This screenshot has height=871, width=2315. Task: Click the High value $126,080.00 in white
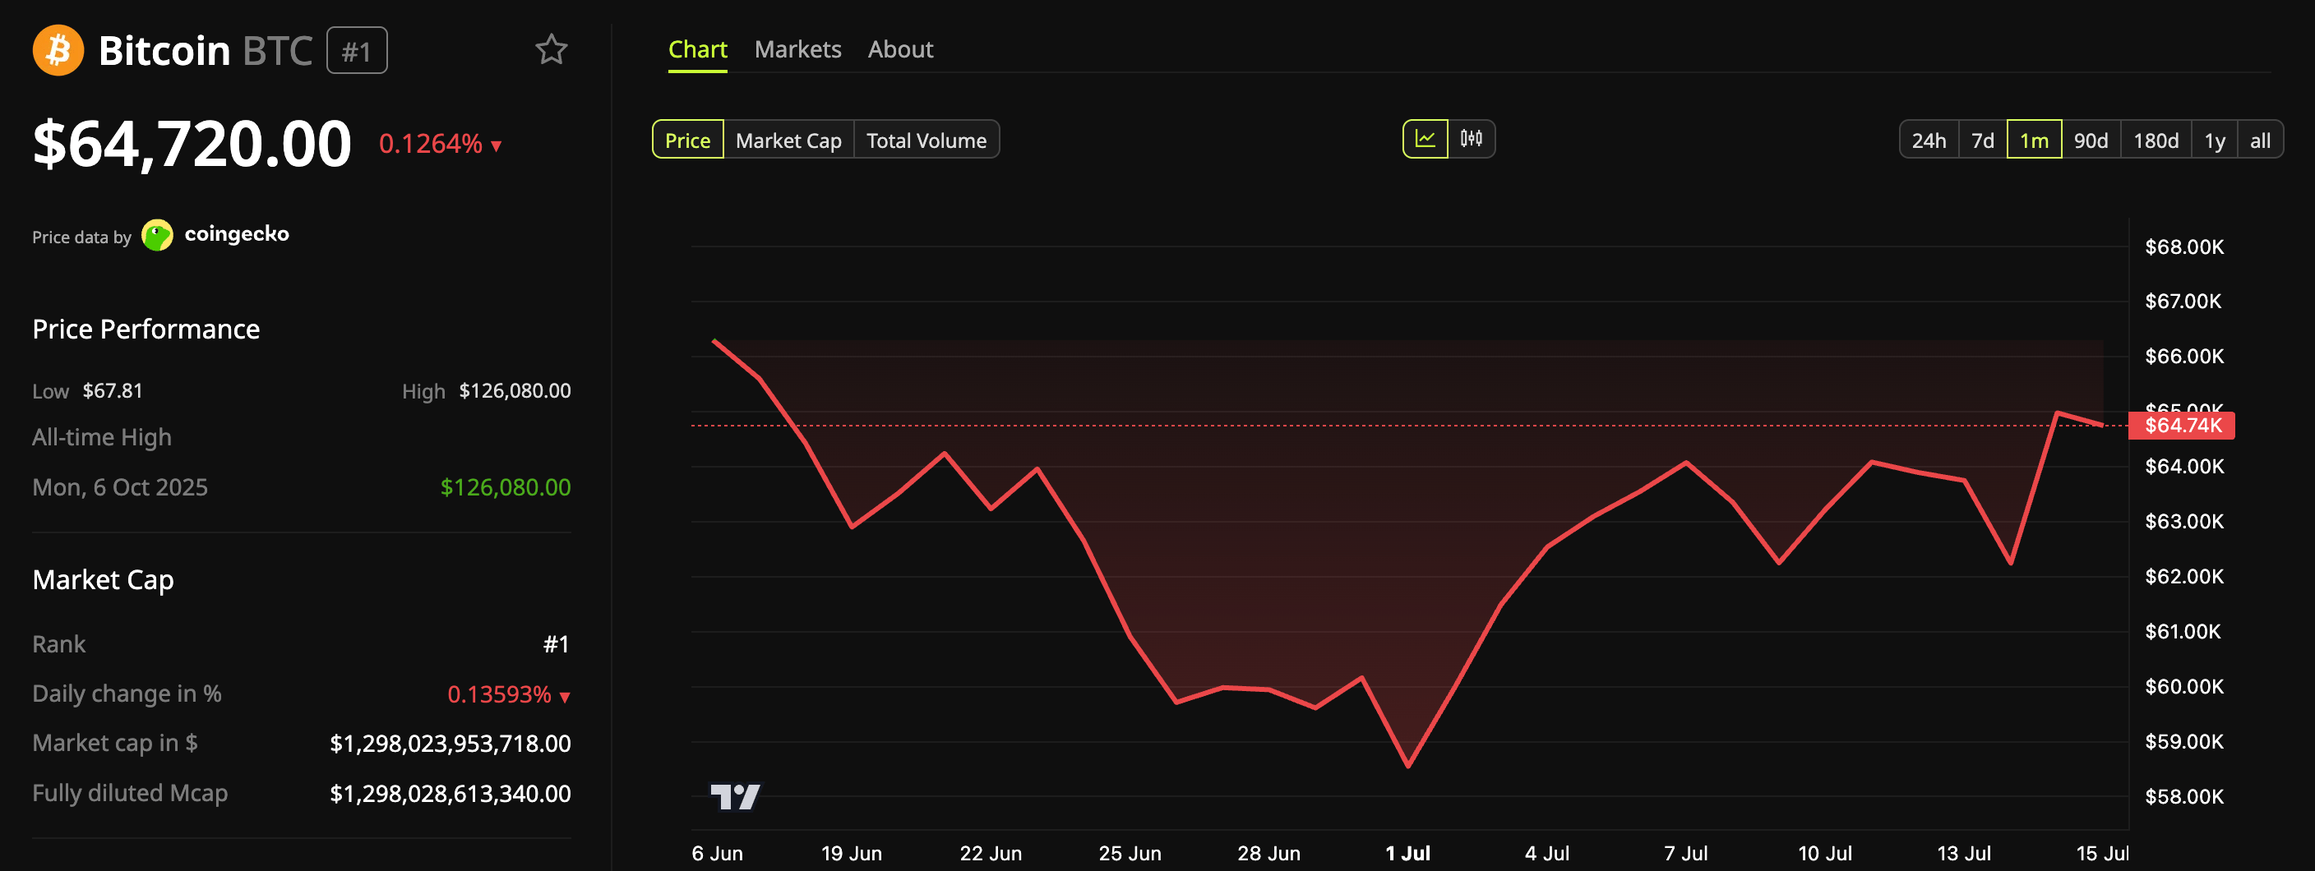click(x=515, y=390)
